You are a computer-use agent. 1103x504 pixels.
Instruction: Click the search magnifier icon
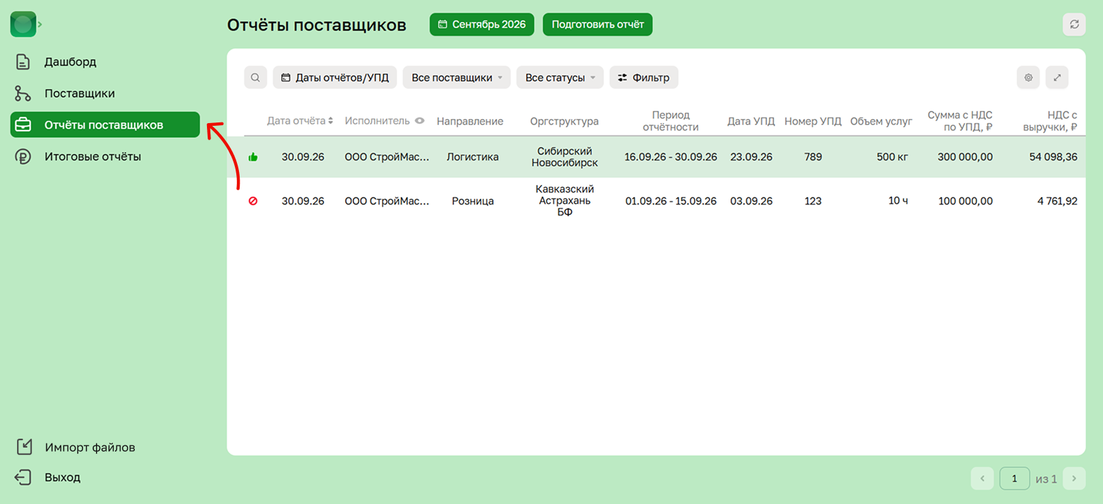[x=255, y=78]
